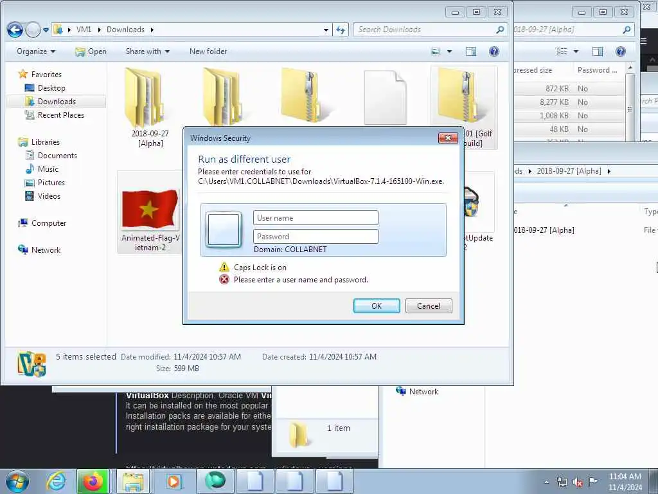Select Recent Places under Favorites
Viewport: 658px width, 494px height.
point(55,114)
